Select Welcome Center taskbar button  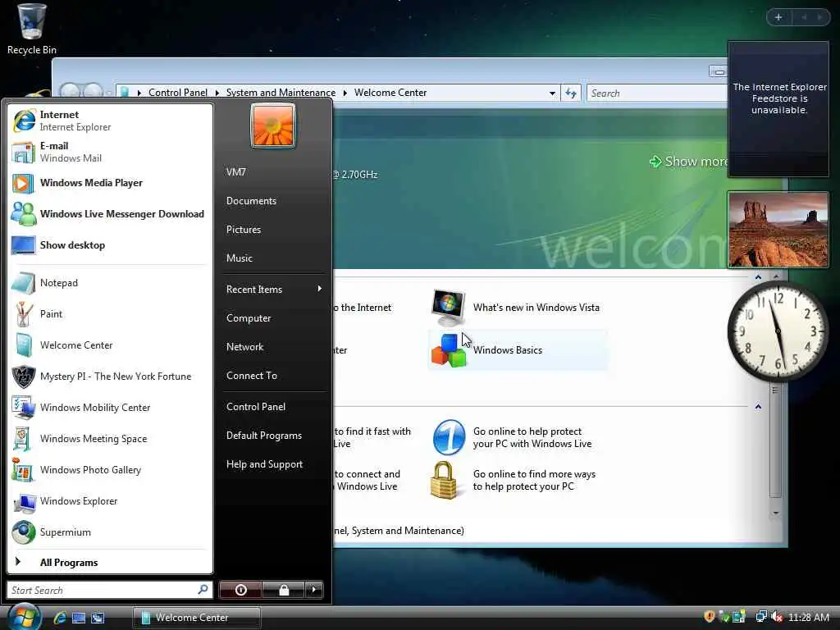click(197, 618)
